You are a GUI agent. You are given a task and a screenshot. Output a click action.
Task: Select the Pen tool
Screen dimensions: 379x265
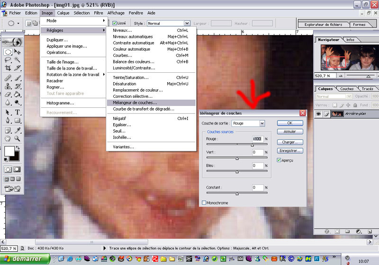pyautogui.click(x=8, y=120)
